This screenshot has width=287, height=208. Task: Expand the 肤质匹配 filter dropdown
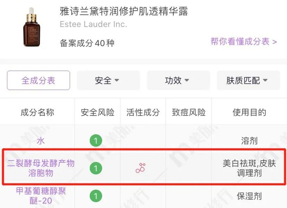pos(247,81)
